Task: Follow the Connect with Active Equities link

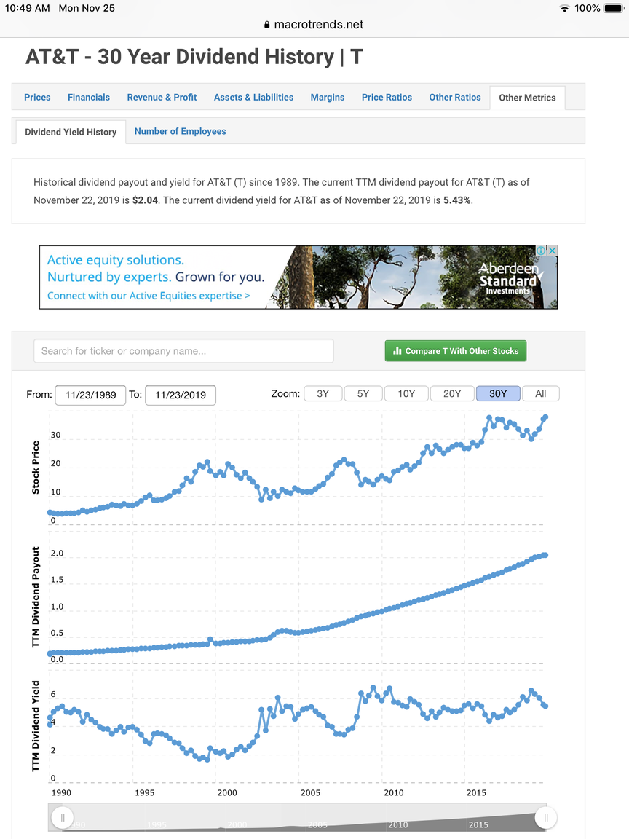Action: click(x=149, y=296)
